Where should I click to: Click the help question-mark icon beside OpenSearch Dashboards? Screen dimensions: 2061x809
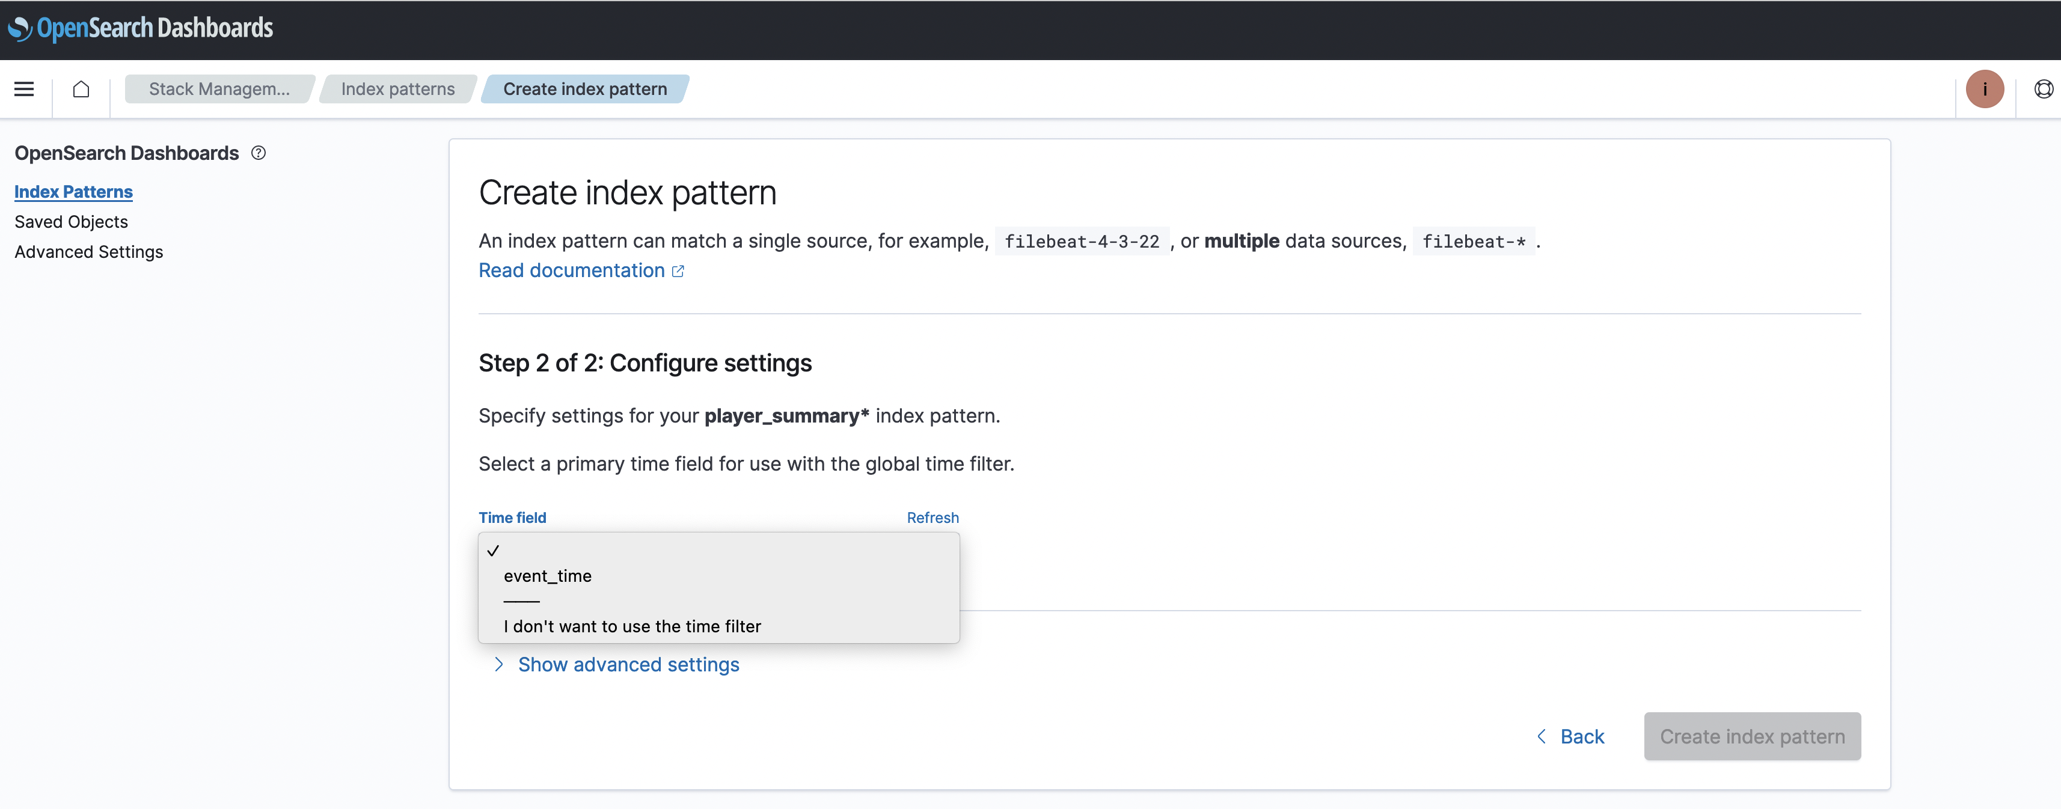pos(259,153)
